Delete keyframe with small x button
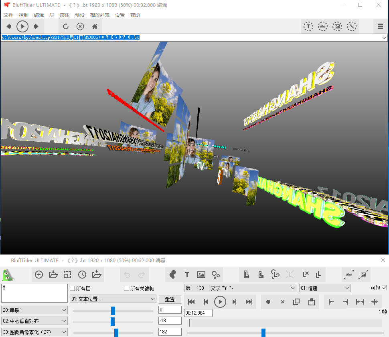Viewport: 389px width, 337px height. point(283,302)
